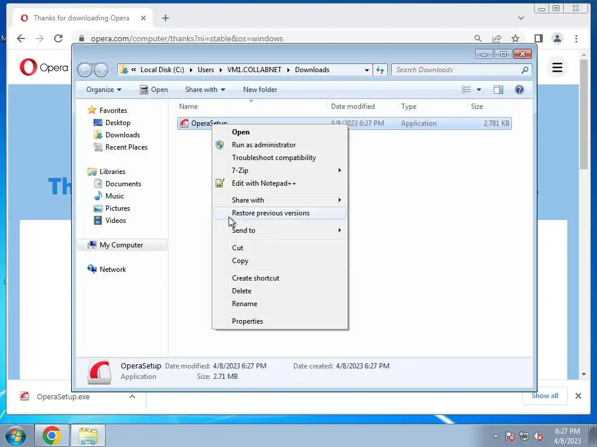Select My Computer in navigation pane
The image size is (597, 447).
pyautogui.click(x=121, y=245)
